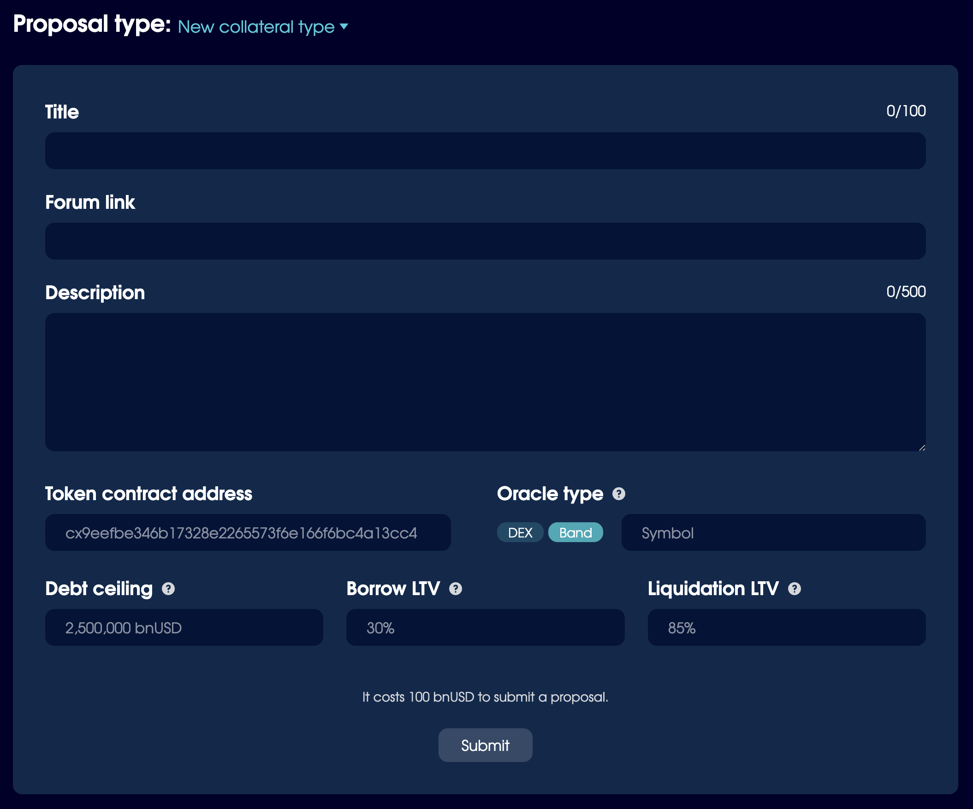The image size is (973, 809).
Task: Focus the Borrow LTV 30% field
Action: (x=485, y=627)
